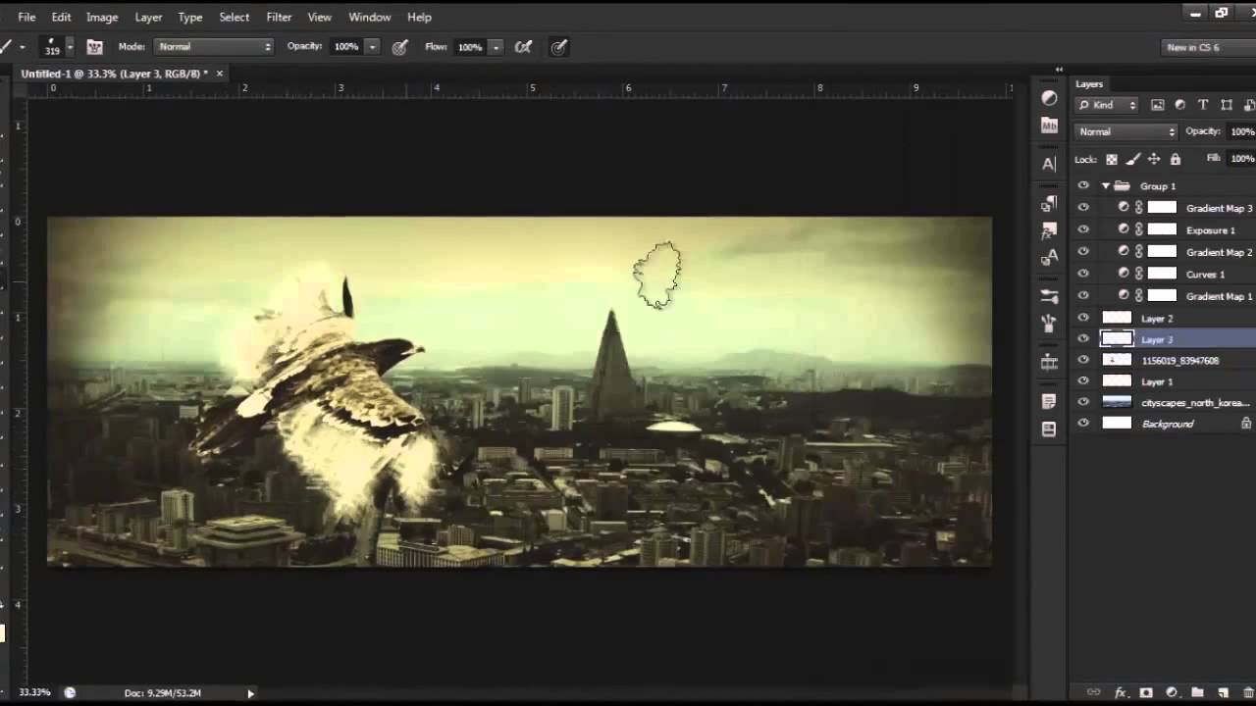
Task: Create new adjustment layer icon
Action: pyautogui.click(x=1172, y=692)
